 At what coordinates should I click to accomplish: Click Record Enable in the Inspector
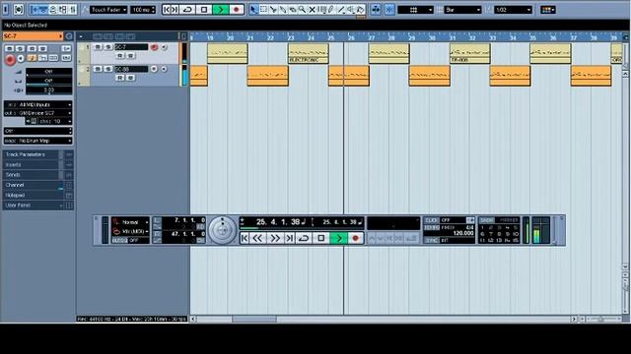point(10,60)
